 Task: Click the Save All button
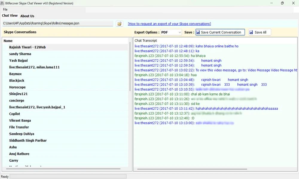[x=260, y=32]
